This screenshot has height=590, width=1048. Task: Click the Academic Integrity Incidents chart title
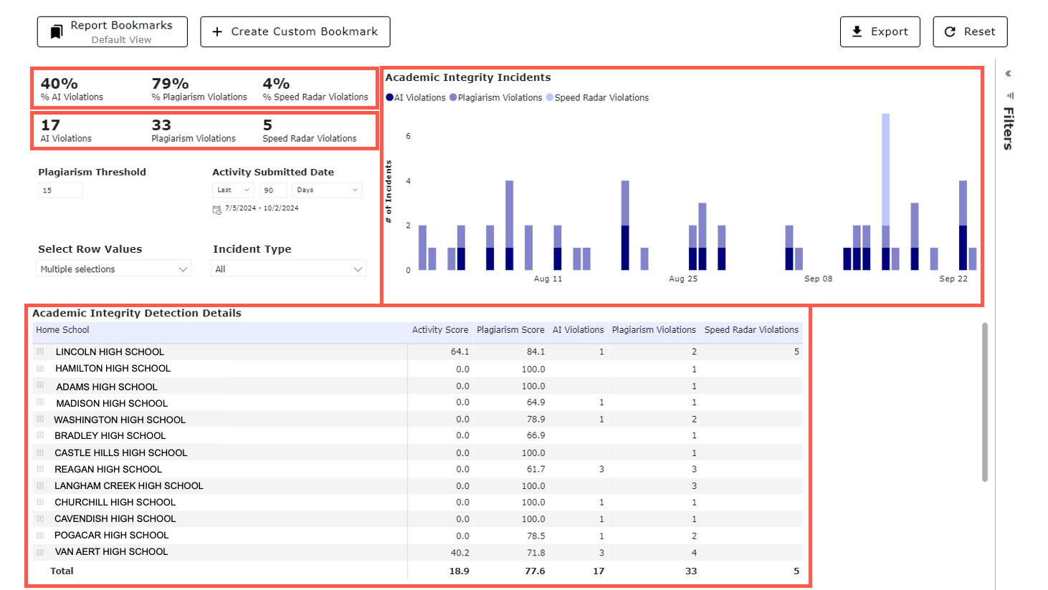(468, 77)
